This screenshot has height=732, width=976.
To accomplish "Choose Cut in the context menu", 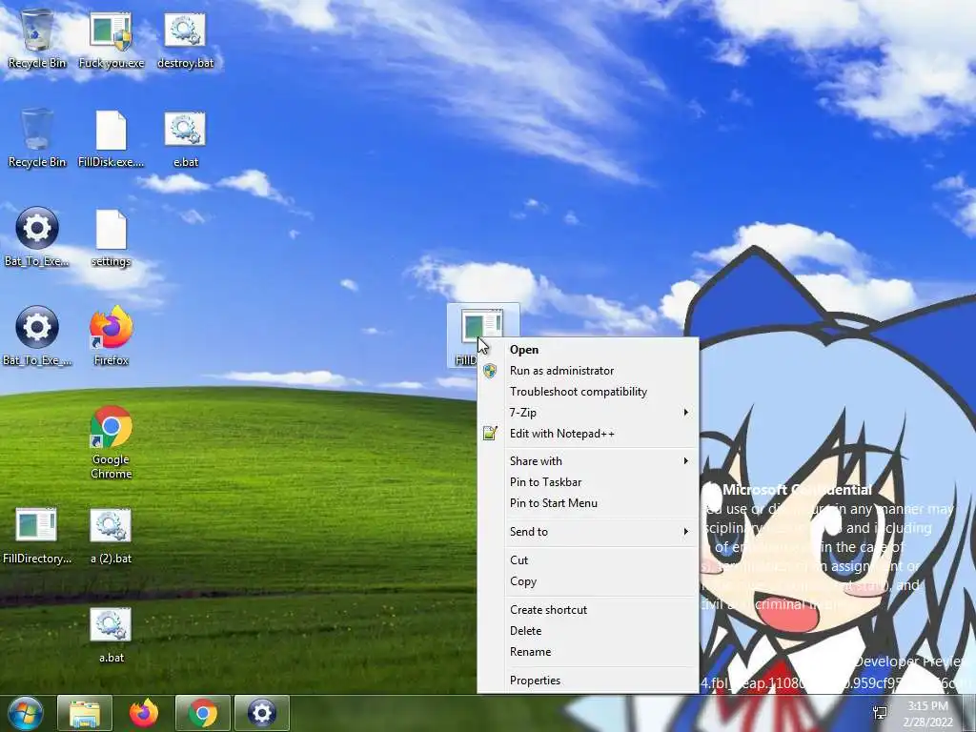I will (x=588, y=560).
